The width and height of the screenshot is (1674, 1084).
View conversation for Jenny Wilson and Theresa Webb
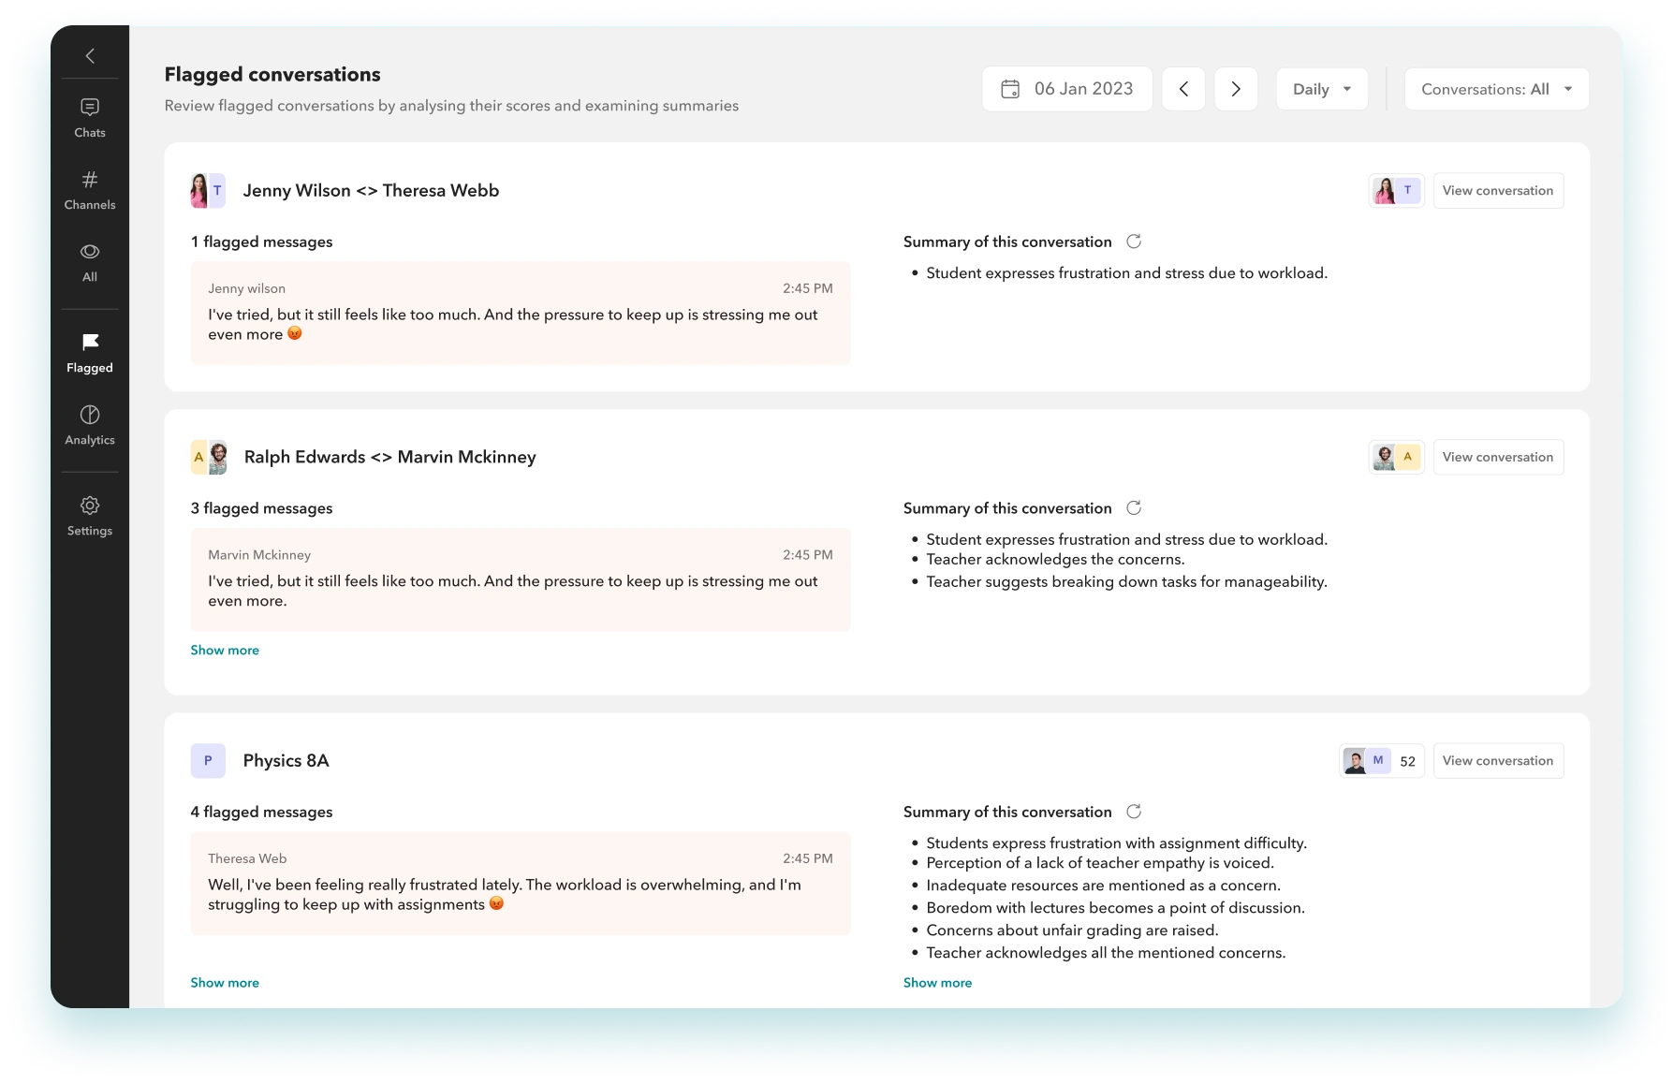click(x=1497, y=191)
